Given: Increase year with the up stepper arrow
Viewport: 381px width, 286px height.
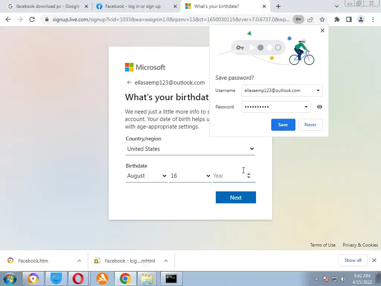Looking at the screenshot, I should tap(249, 174).
